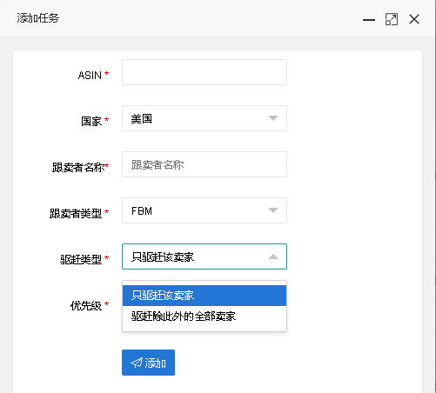Choose 驱赶除此外的全部卖家 option
436x393 pixels.
tap(205, 316)
